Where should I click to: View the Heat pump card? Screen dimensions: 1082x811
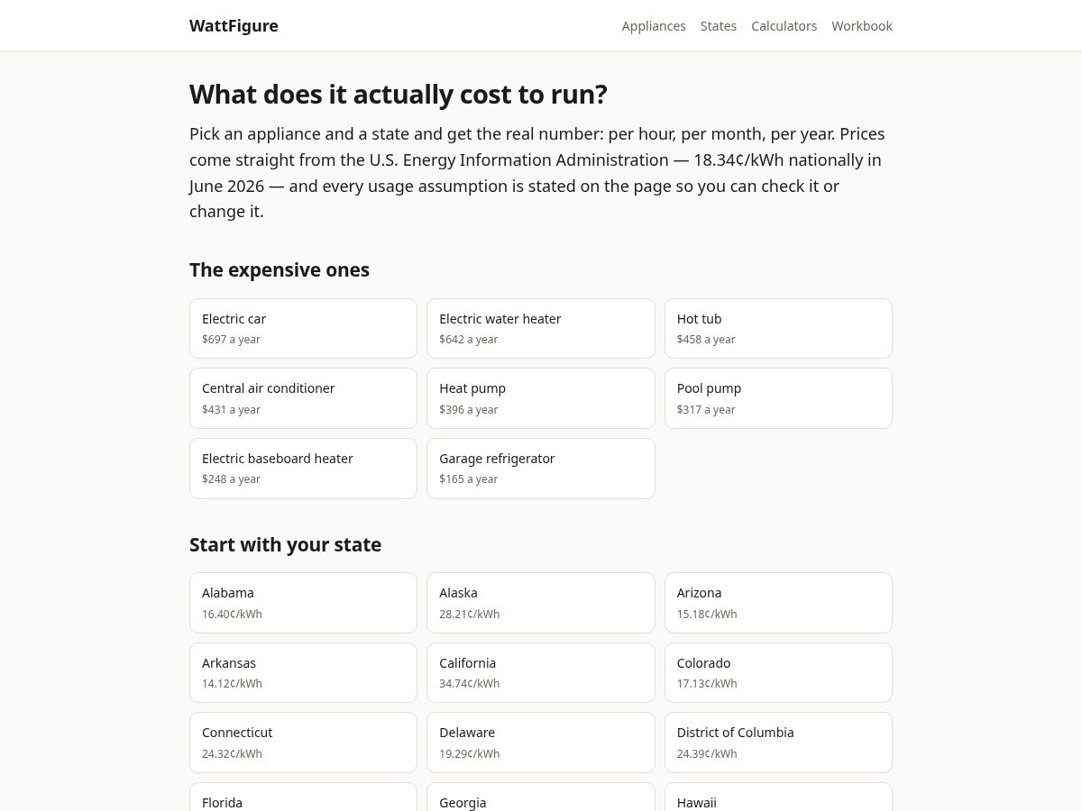pyautogui.click(x=541, y=398)
